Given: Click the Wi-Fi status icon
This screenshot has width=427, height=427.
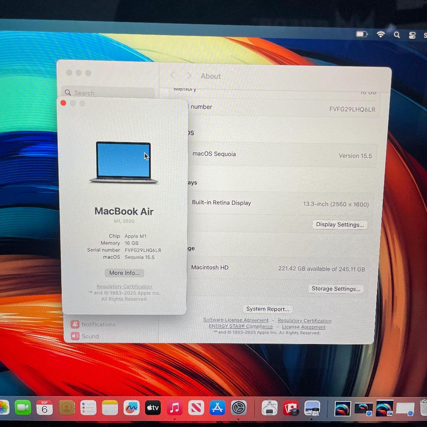Looking at the screenshot, I should 380,35.
